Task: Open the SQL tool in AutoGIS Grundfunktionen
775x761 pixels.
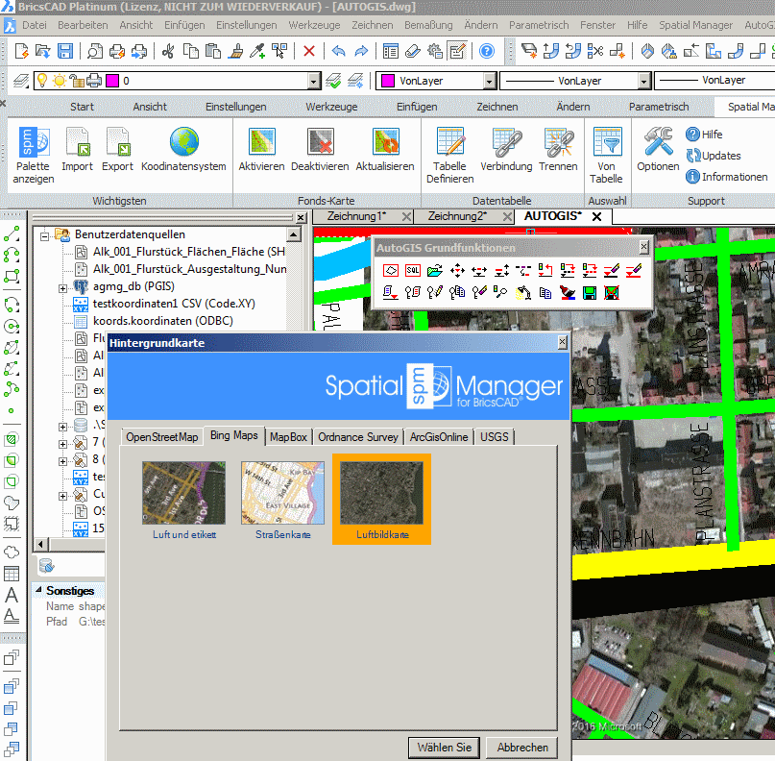Action: [x=411, y=270]
